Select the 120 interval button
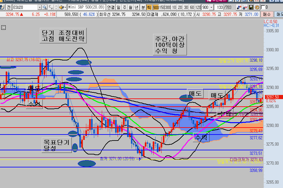The height and width of the screenshot is (188, 283). [198, 7]
